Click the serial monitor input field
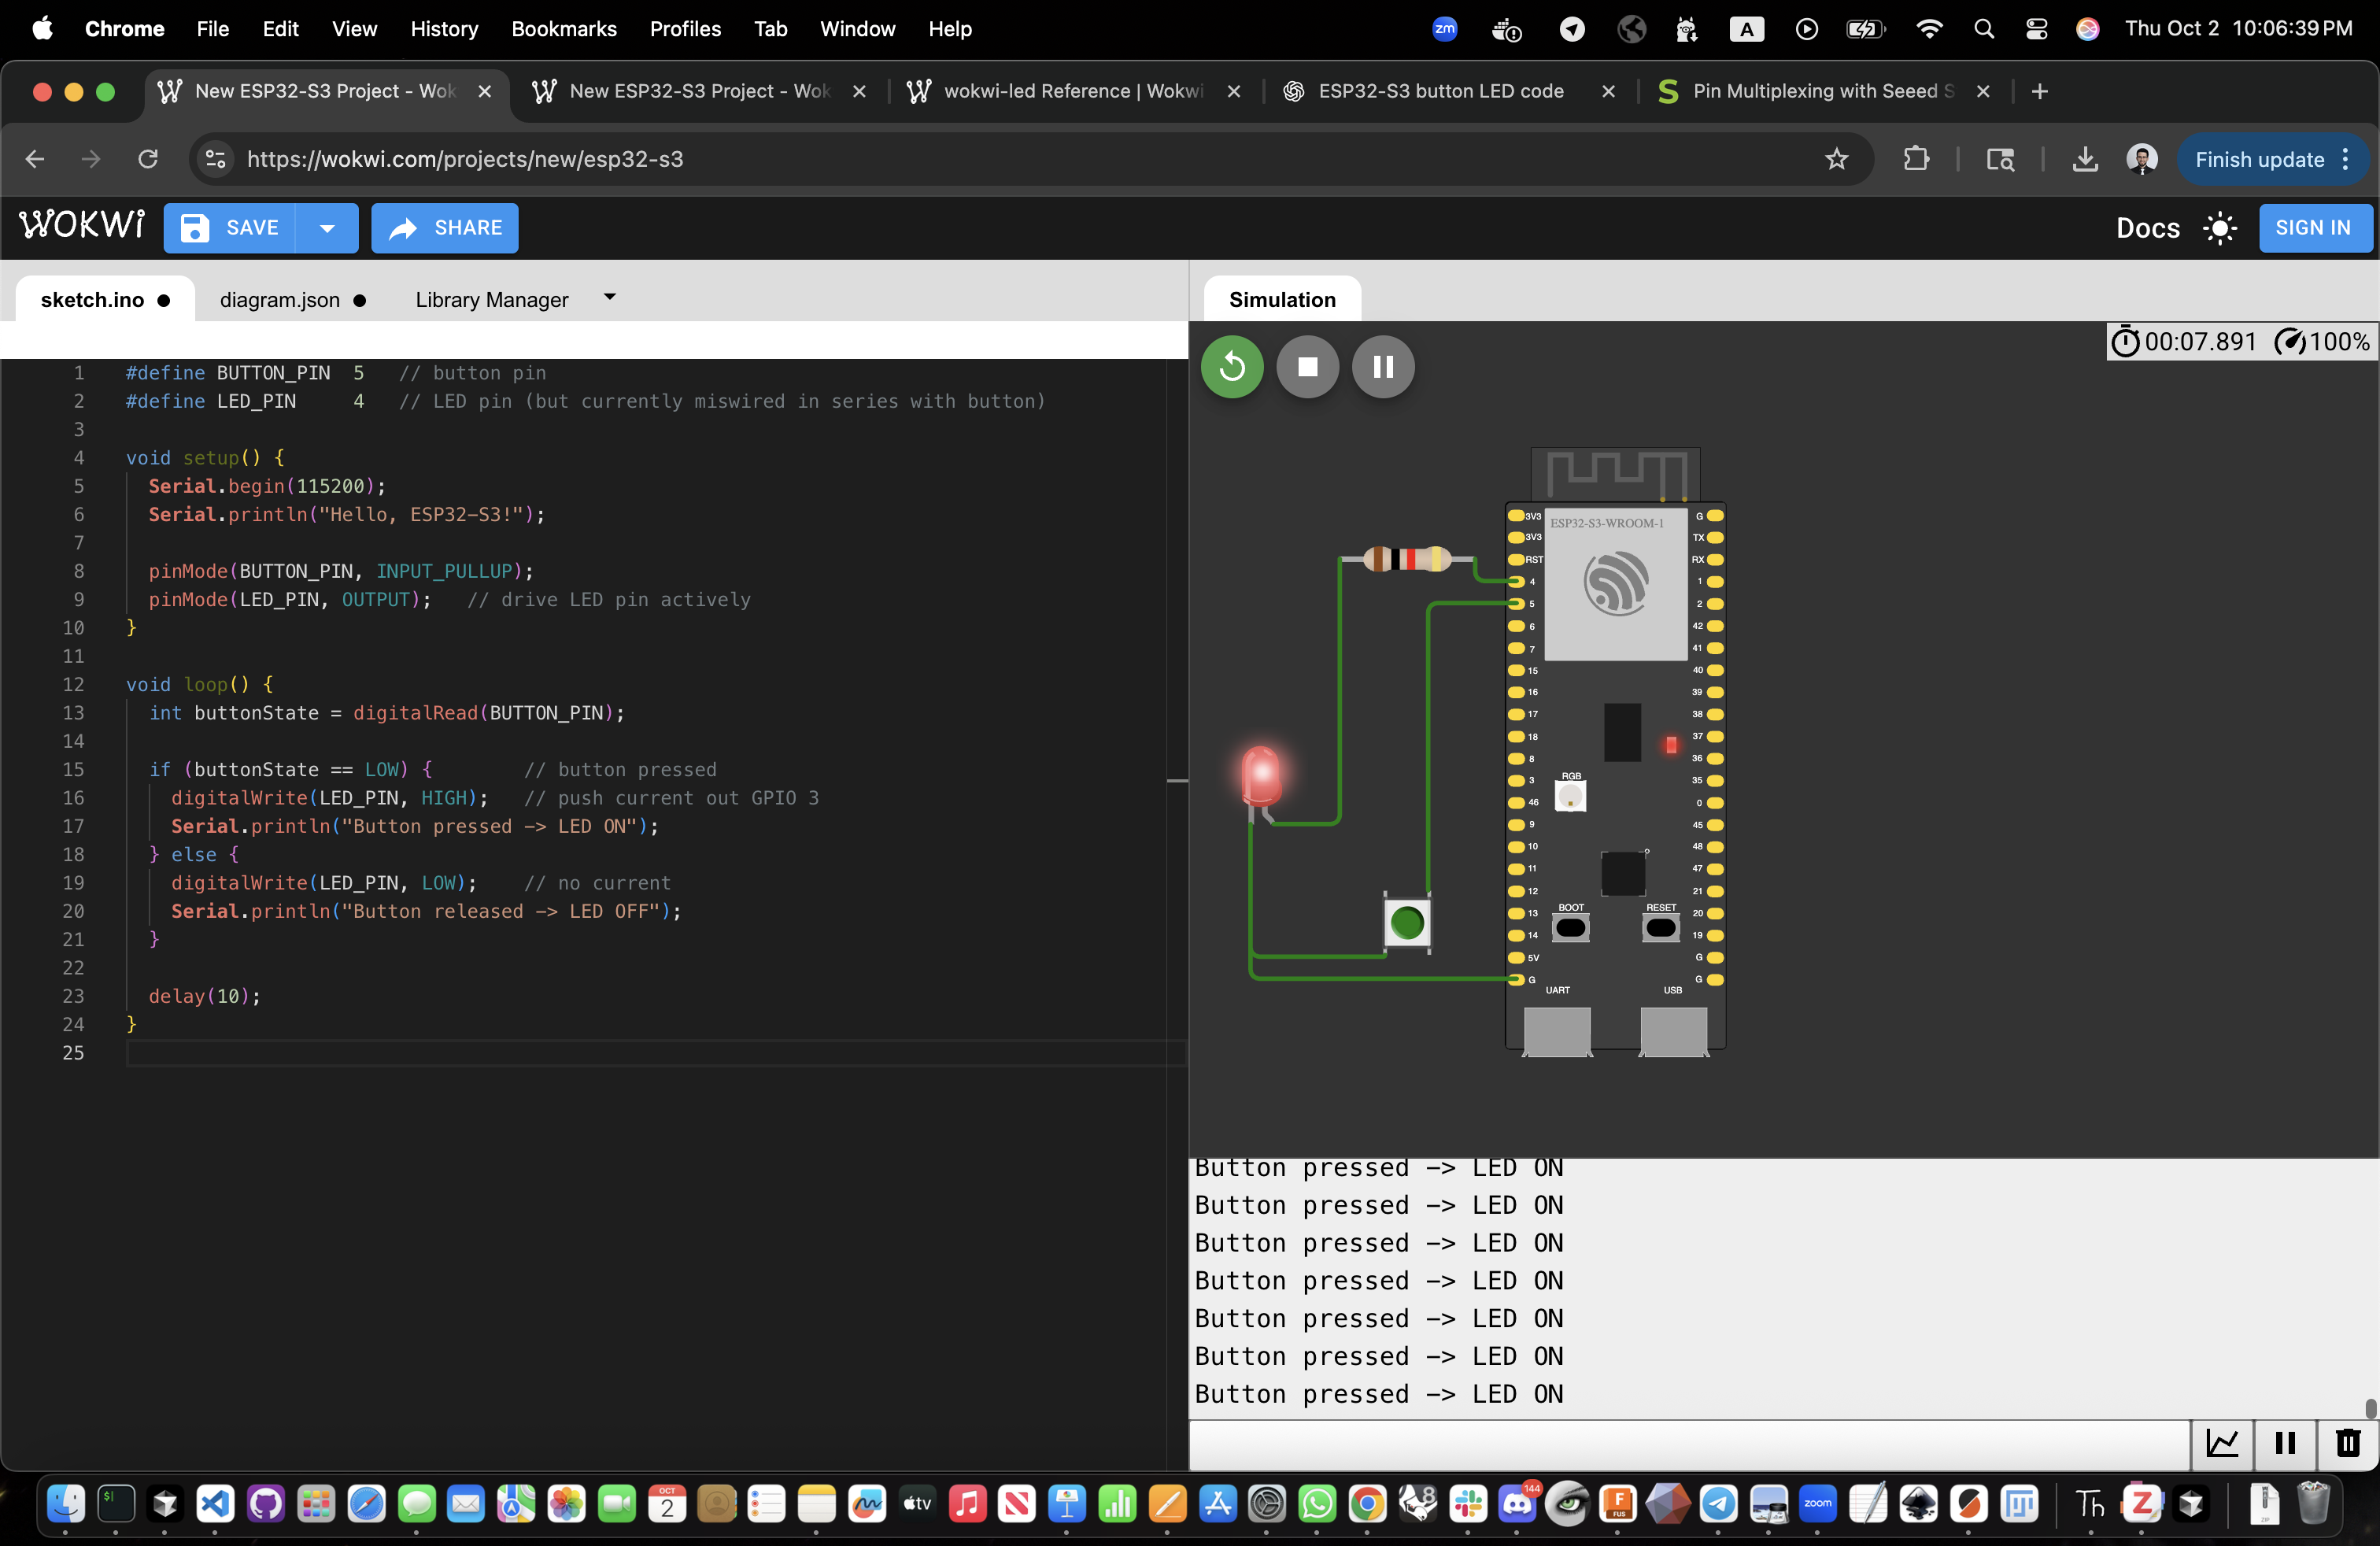The image size is (2380, 1546). [1688, 1443]
